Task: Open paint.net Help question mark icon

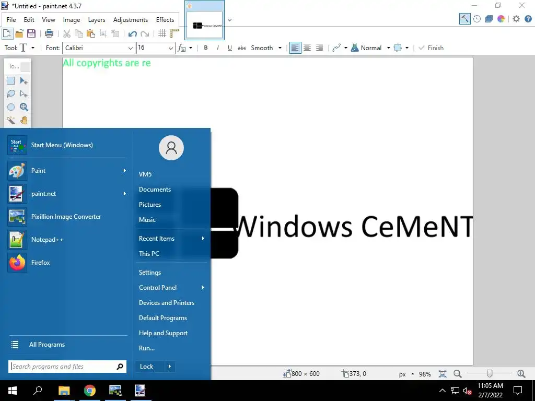Action: (x=528, y=19)
